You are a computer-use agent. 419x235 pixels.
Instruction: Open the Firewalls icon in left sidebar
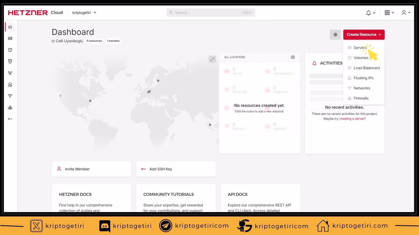(10, 107)
